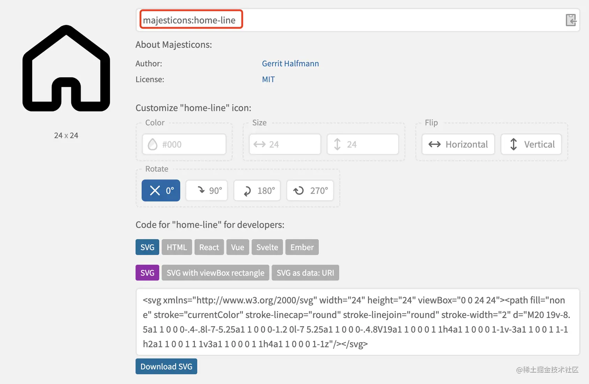Image resolution: width=589 pixels, height=384 pixels.
Task: Click the Code for "home-line" for developers heading
Action: coord(210,225)
